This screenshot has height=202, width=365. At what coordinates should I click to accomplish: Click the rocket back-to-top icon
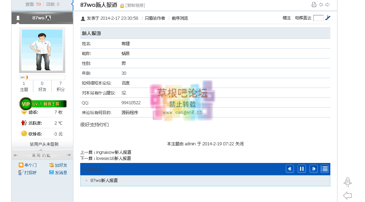(x=347, y=182)
